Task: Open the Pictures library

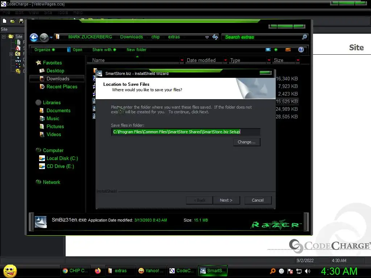Action: point(55,126)
